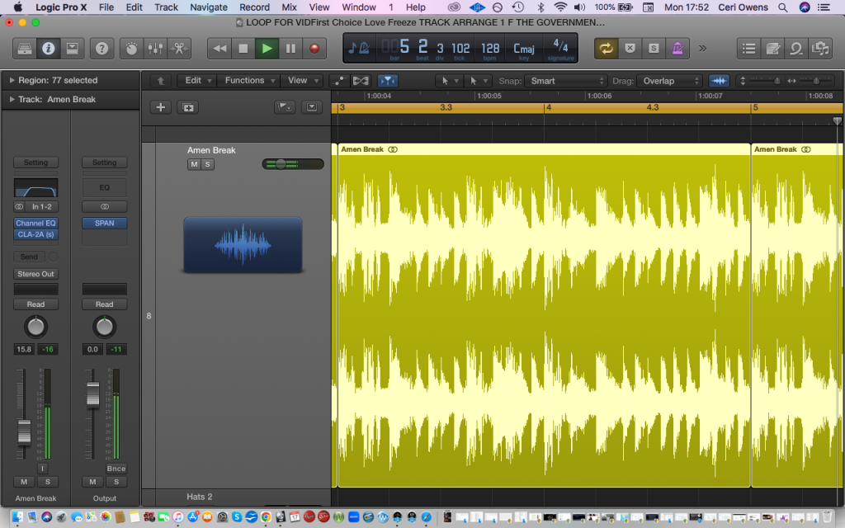Click the Record button in transport

click(x=314, y=49)
